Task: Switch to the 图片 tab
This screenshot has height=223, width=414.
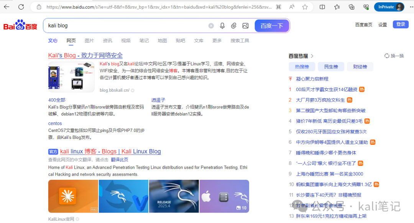Action: pyautogui.click(x=89, y=41)
